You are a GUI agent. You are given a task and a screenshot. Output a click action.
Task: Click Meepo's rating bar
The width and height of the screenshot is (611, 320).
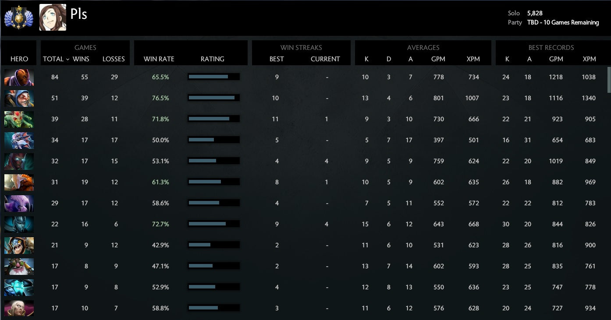(x=213, y=98)
